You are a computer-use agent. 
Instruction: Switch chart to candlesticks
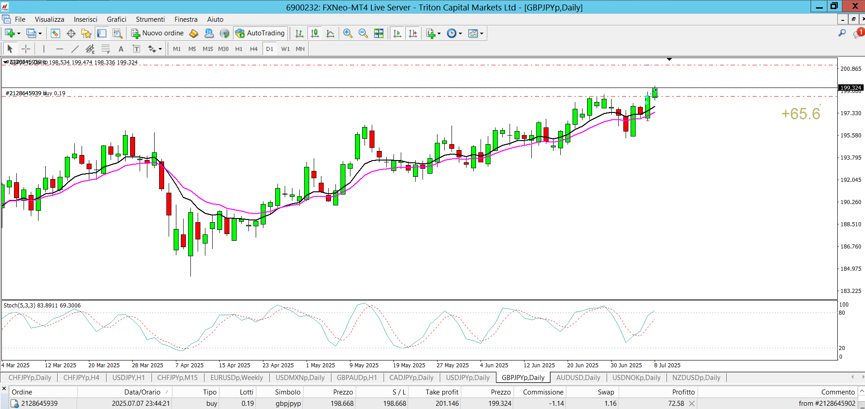click(x=315, y=33)
